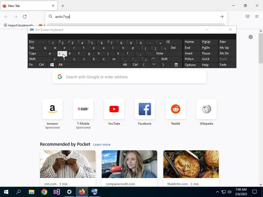Click the Help key on On-Screen Keyboard

(209, 65)
